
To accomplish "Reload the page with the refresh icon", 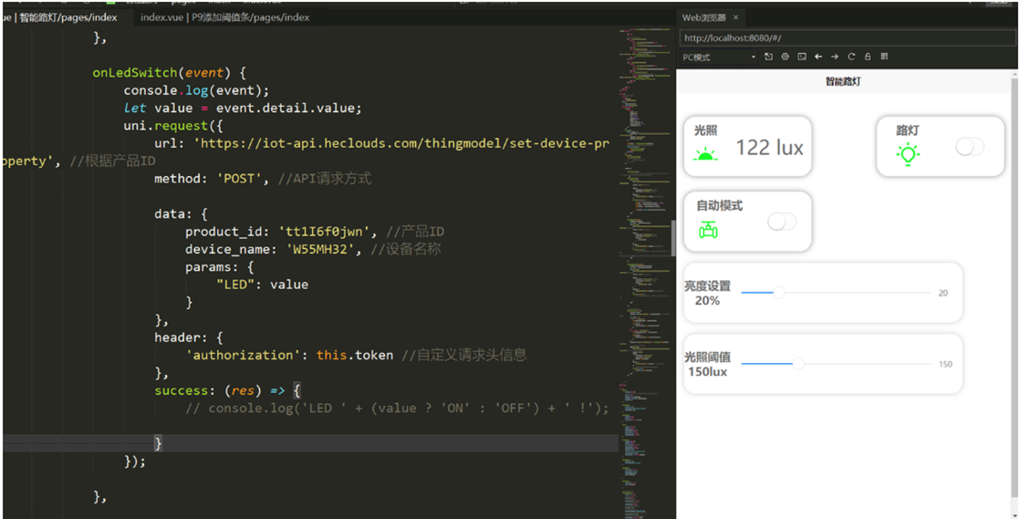I will [x=851, y=57].
